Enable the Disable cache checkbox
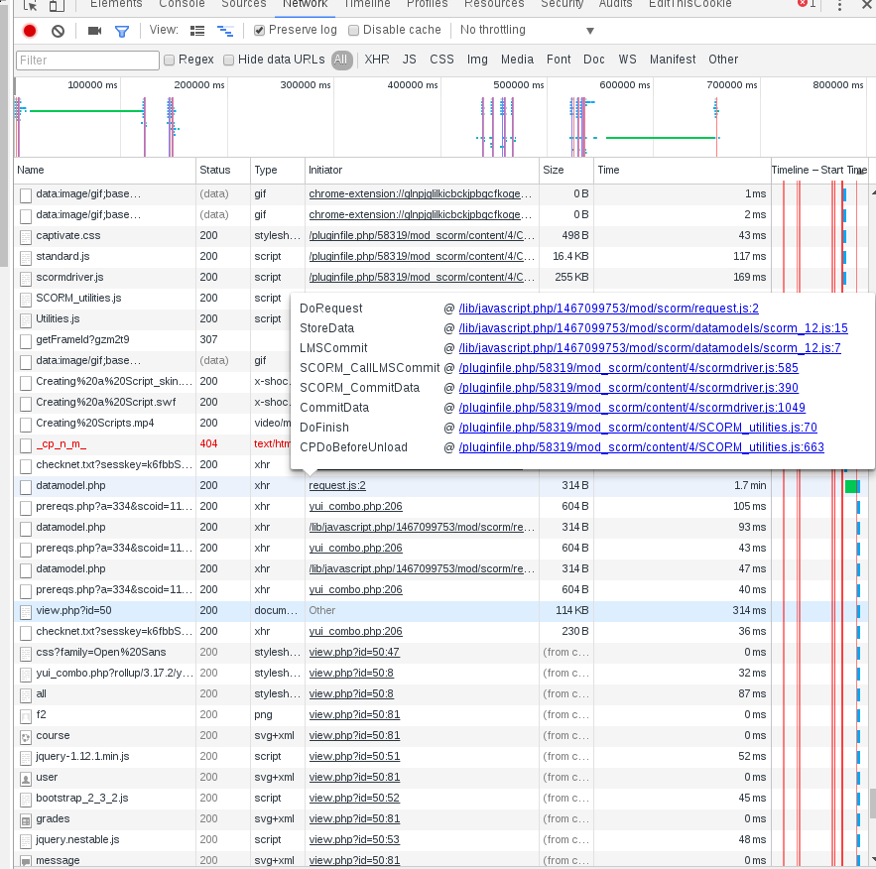Screen dimensions: 876x869 tap(353, 30)
